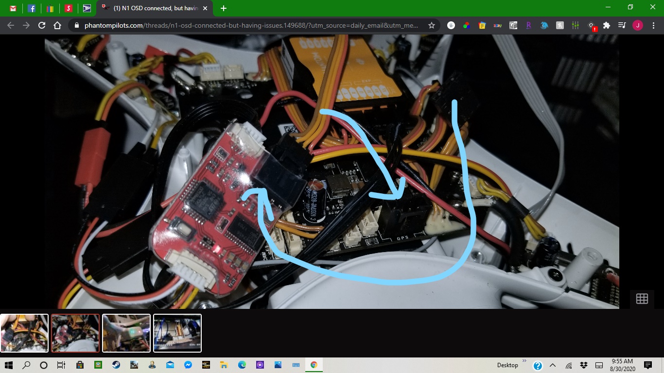Open Cortana circle on taskbar

pyautogui.click(x=44, y=365)
